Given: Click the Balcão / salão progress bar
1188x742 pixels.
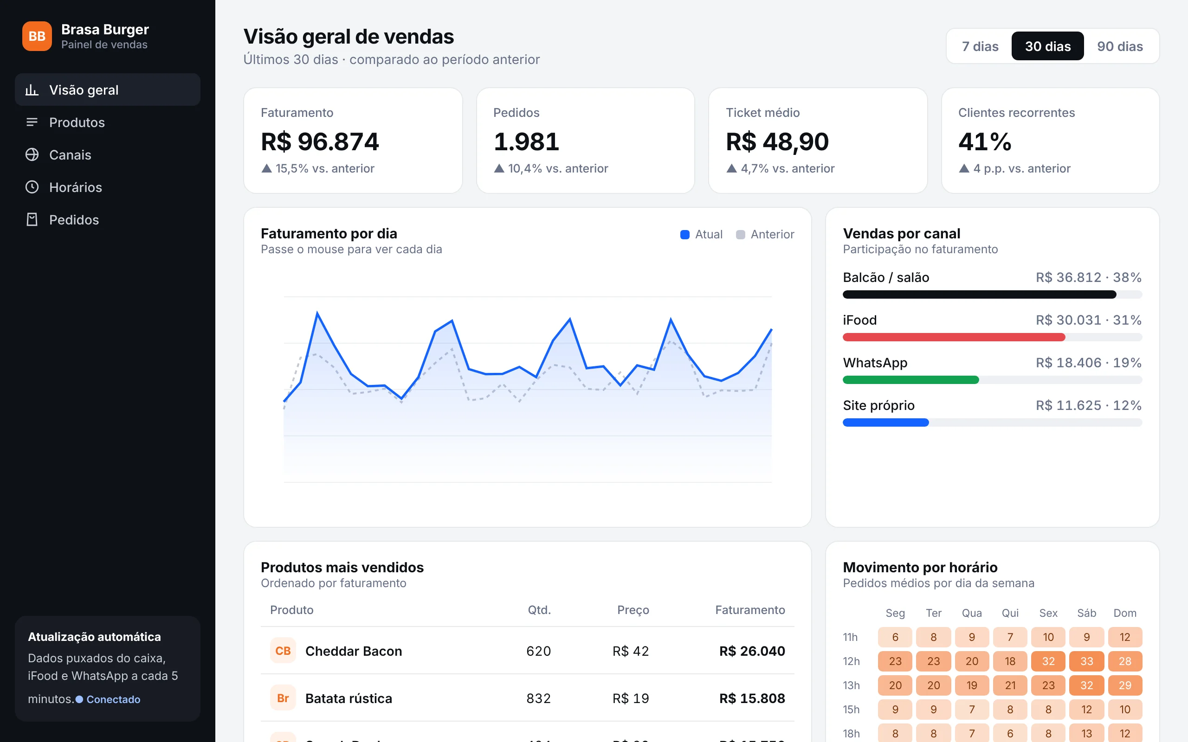Looking at the screenshot, I should coord(992,294).
